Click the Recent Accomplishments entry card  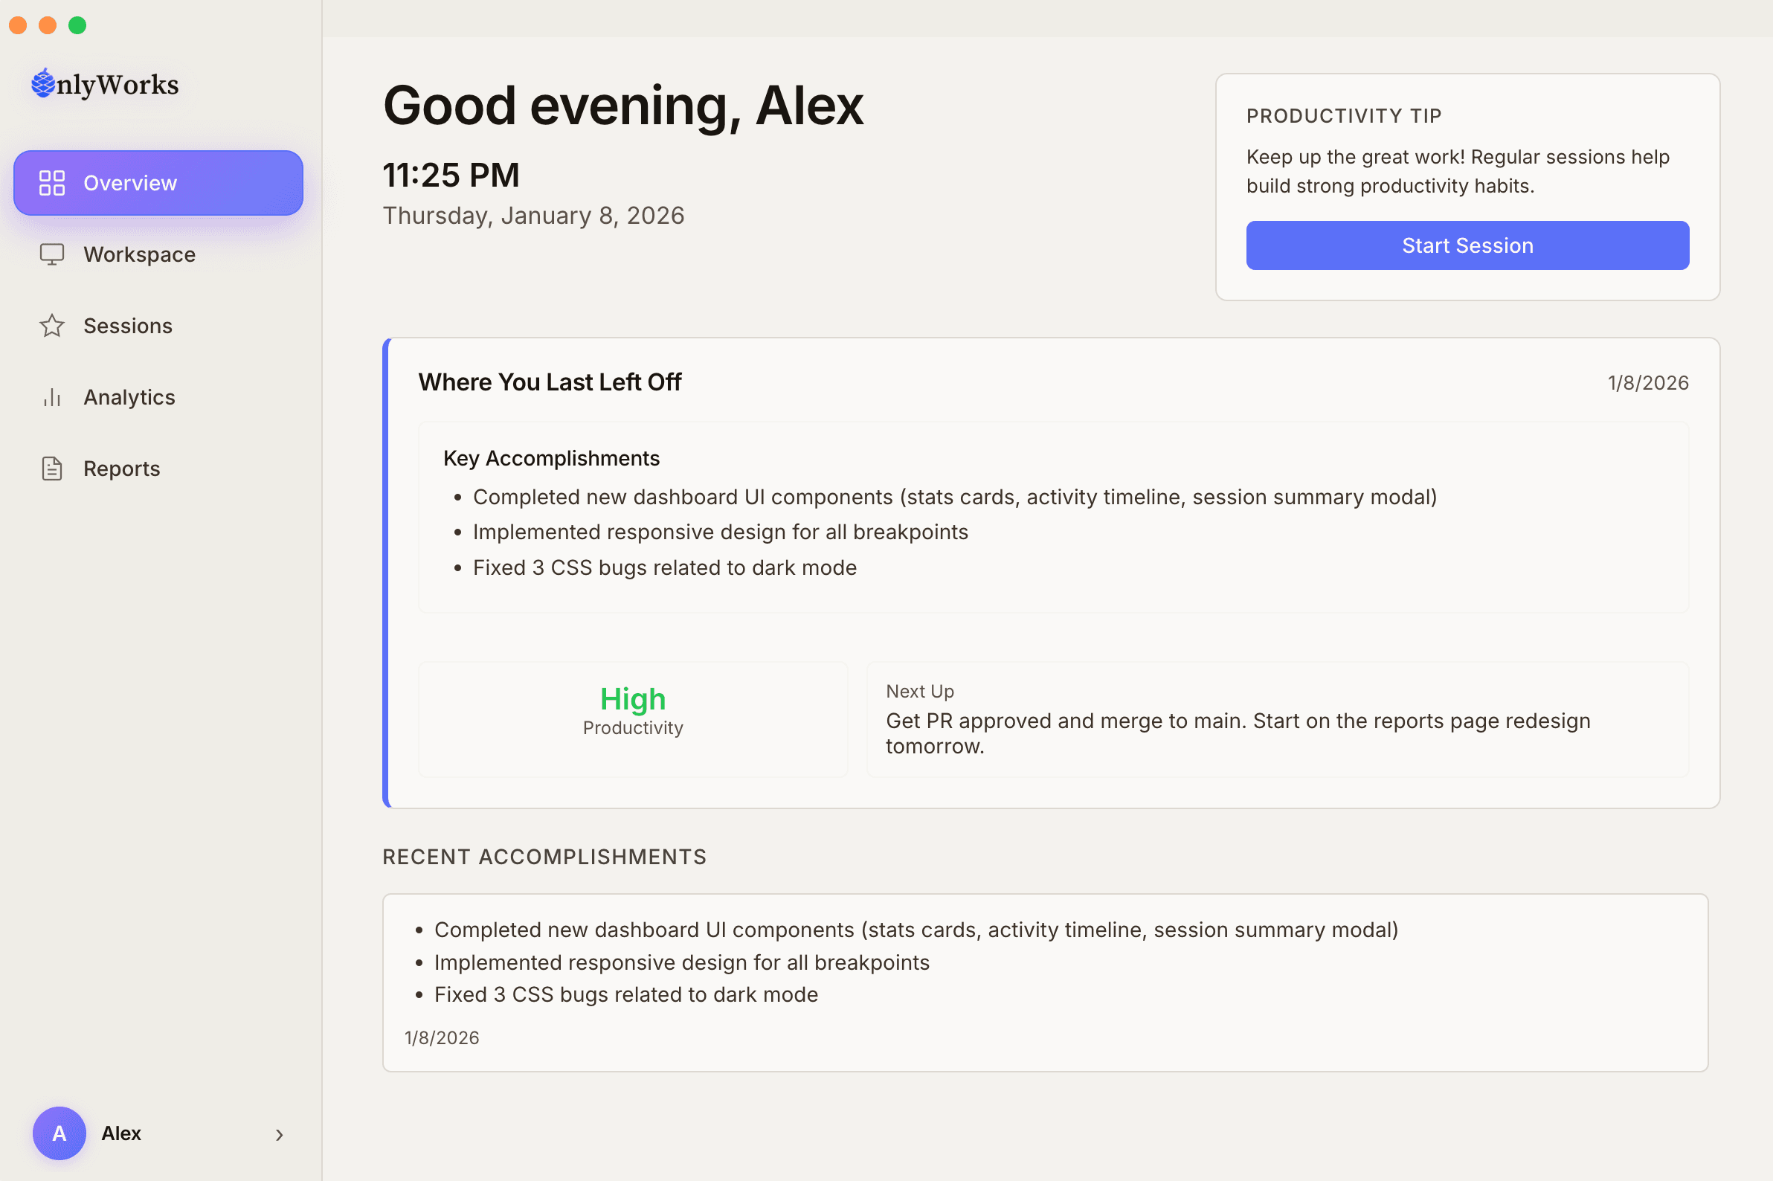click(1045, 982)
